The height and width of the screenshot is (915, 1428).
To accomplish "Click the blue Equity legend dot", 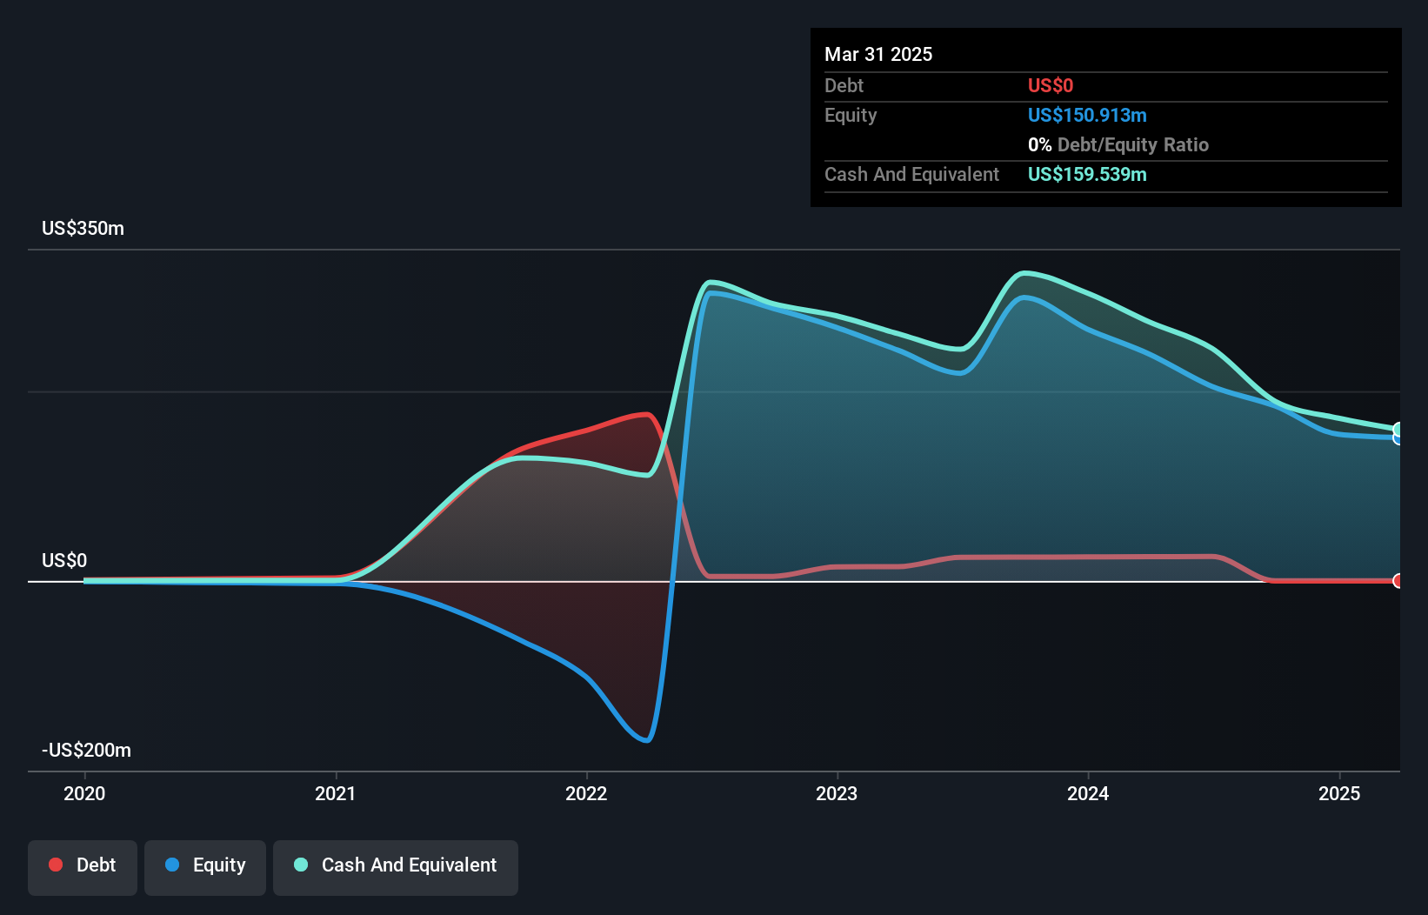I will (172, 865).
